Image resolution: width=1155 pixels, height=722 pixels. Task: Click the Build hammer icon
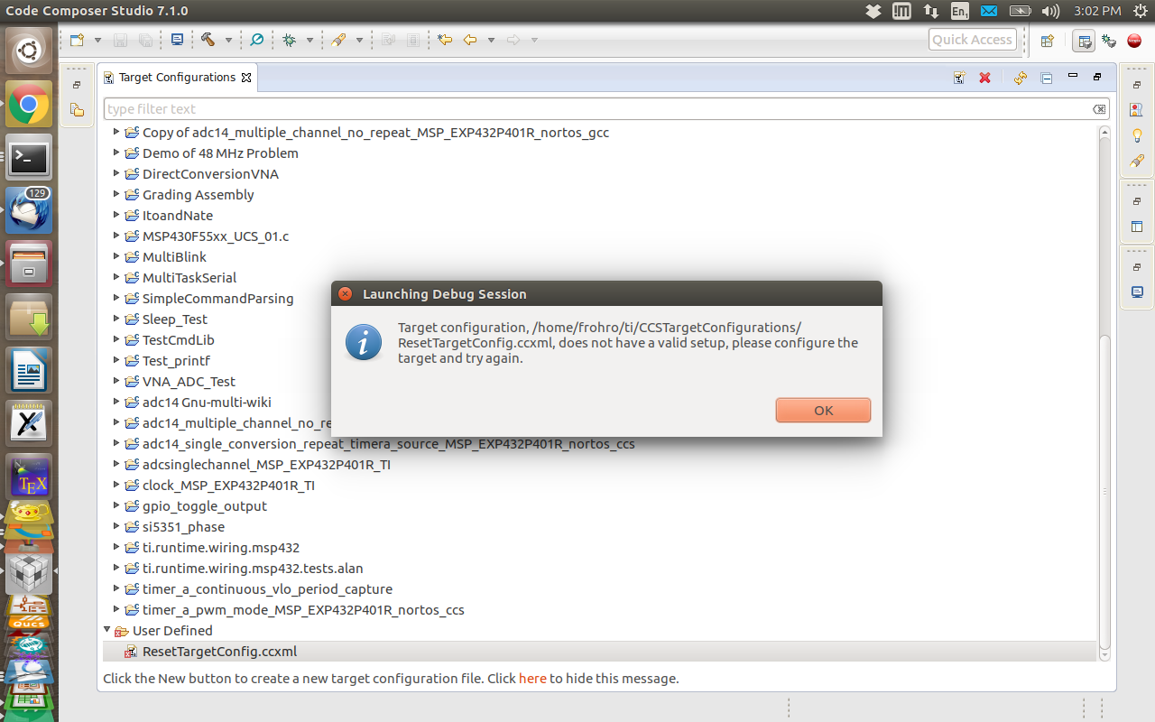[x=208, y=40]
